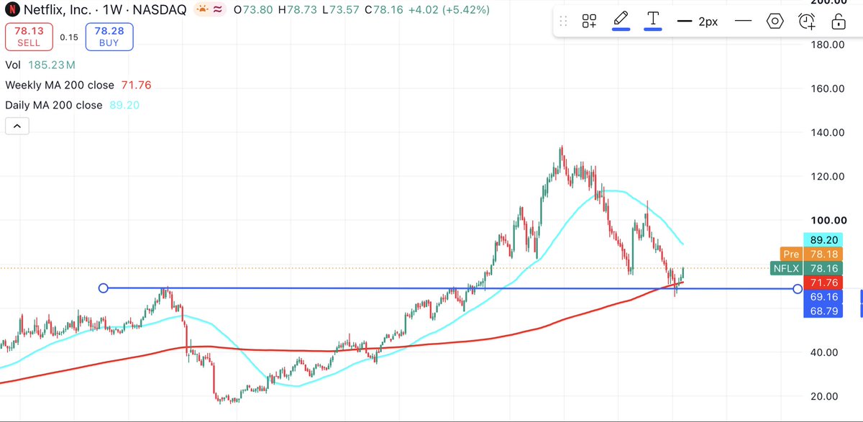This screenshot has width=863, height=422.
Task: Select the right anchor of the blue horizontal line
Action: coord(797,289)
